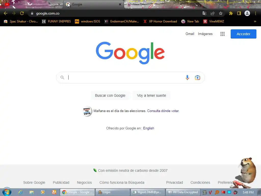This screenshot has width=261, height=196.
Task: Expand the hidden bookmarks overflow chevron
Action: pos(255,21)
